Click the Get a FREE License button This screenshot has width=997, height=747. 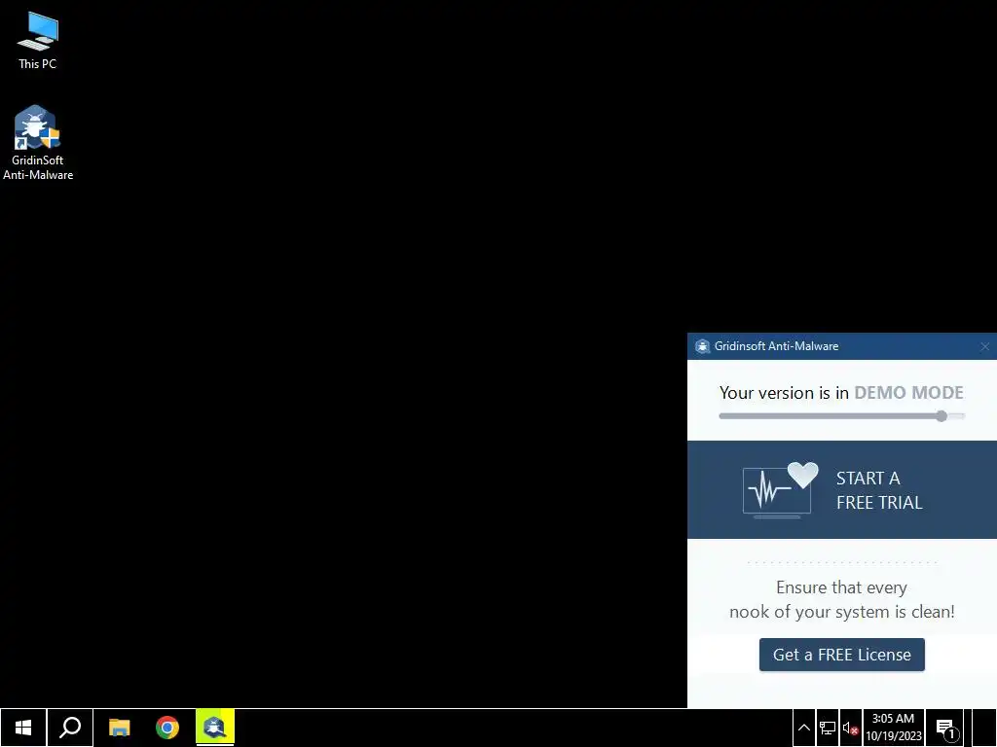point(842,655)
